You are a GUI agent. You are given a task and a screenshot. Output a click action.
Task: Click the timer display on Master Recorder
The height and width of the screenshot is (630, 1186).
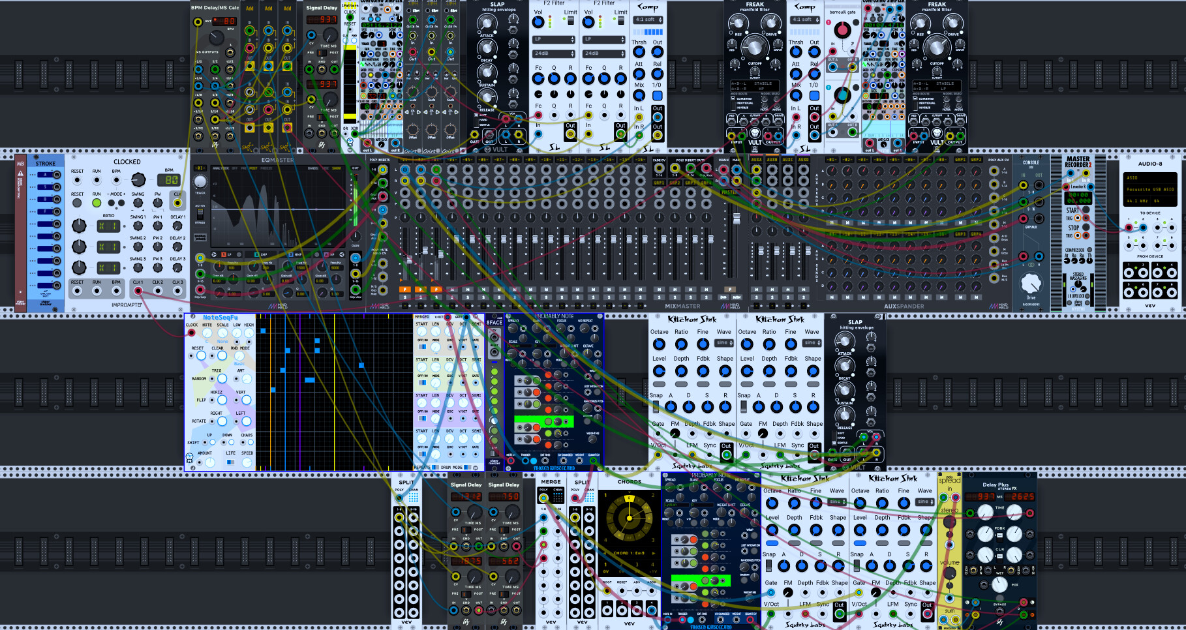tap(1078, 198)
